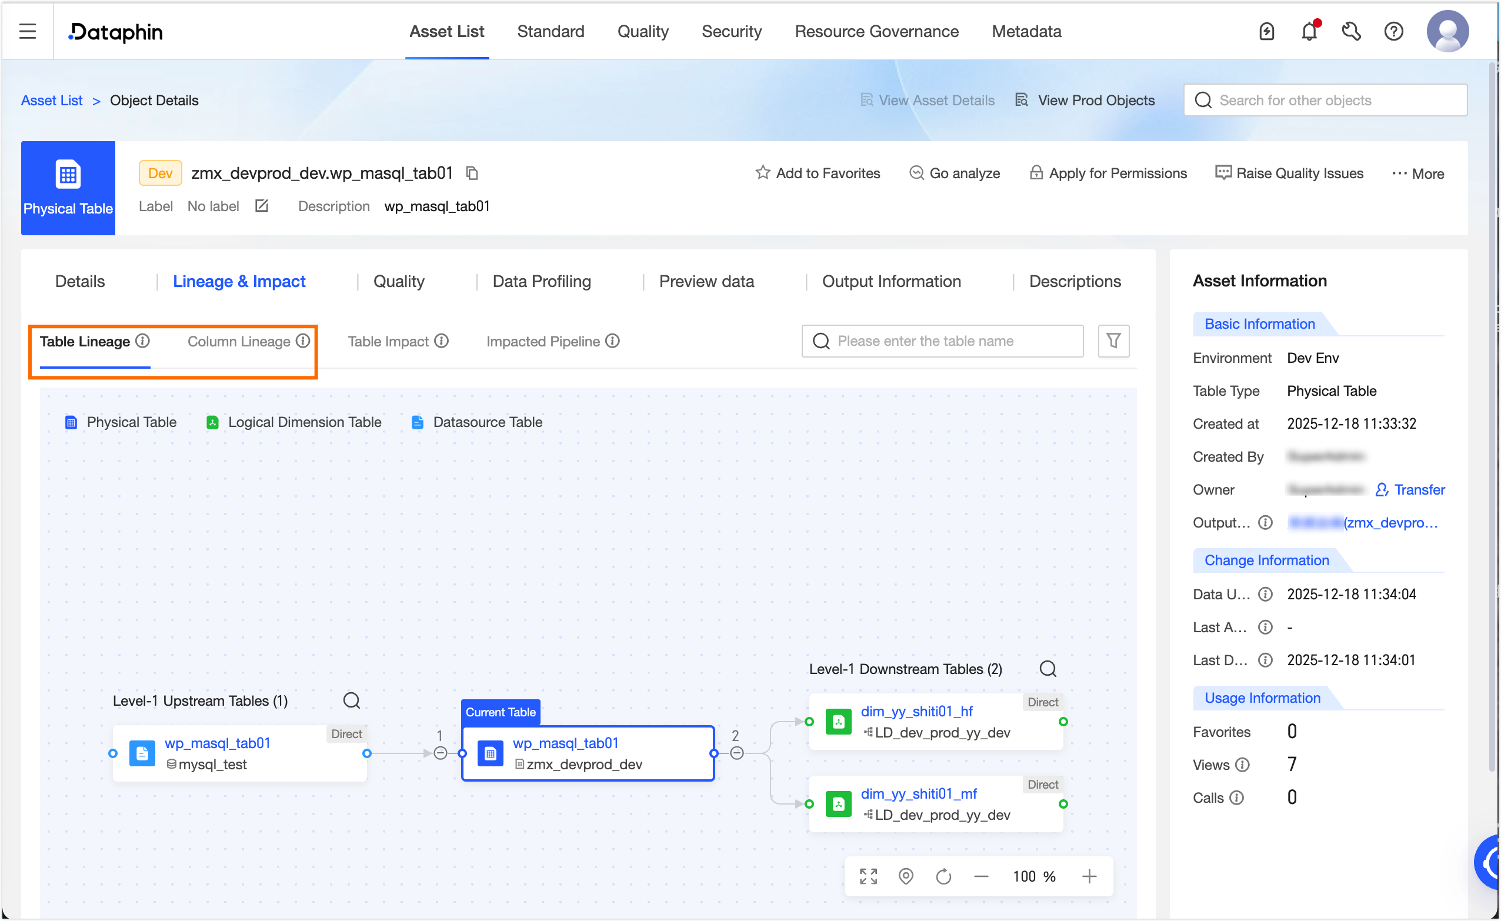This screenshot has width=1501, height=921.
Task: Open the Standard menu
Action: coord(550,31)
